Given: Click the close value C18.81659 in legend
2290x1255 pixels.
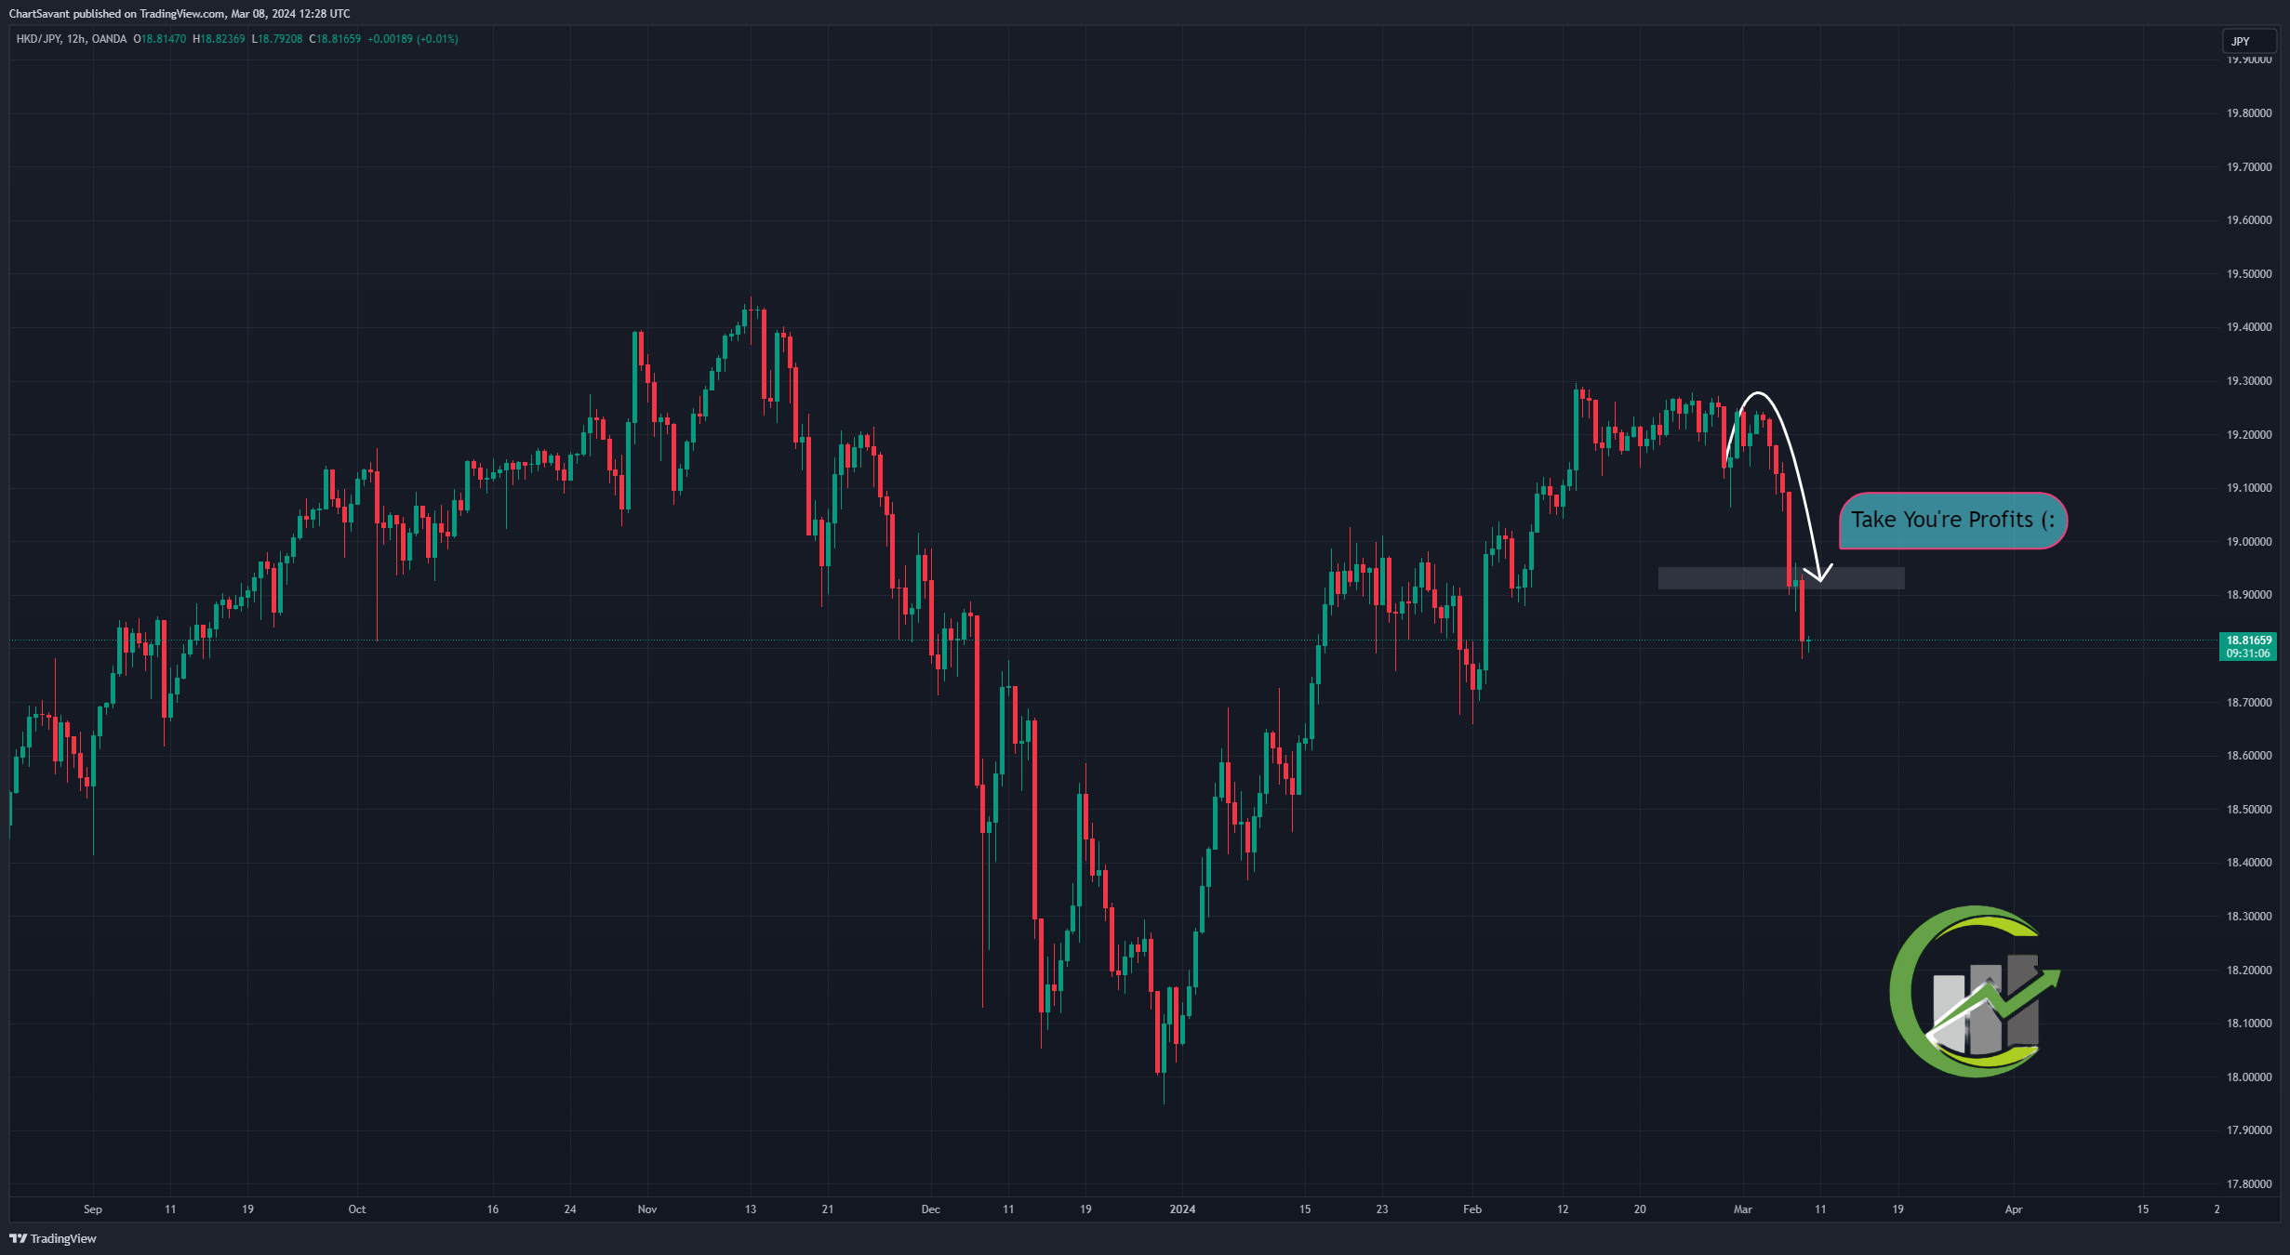Looking at the screenshot, I should (335, 39).
